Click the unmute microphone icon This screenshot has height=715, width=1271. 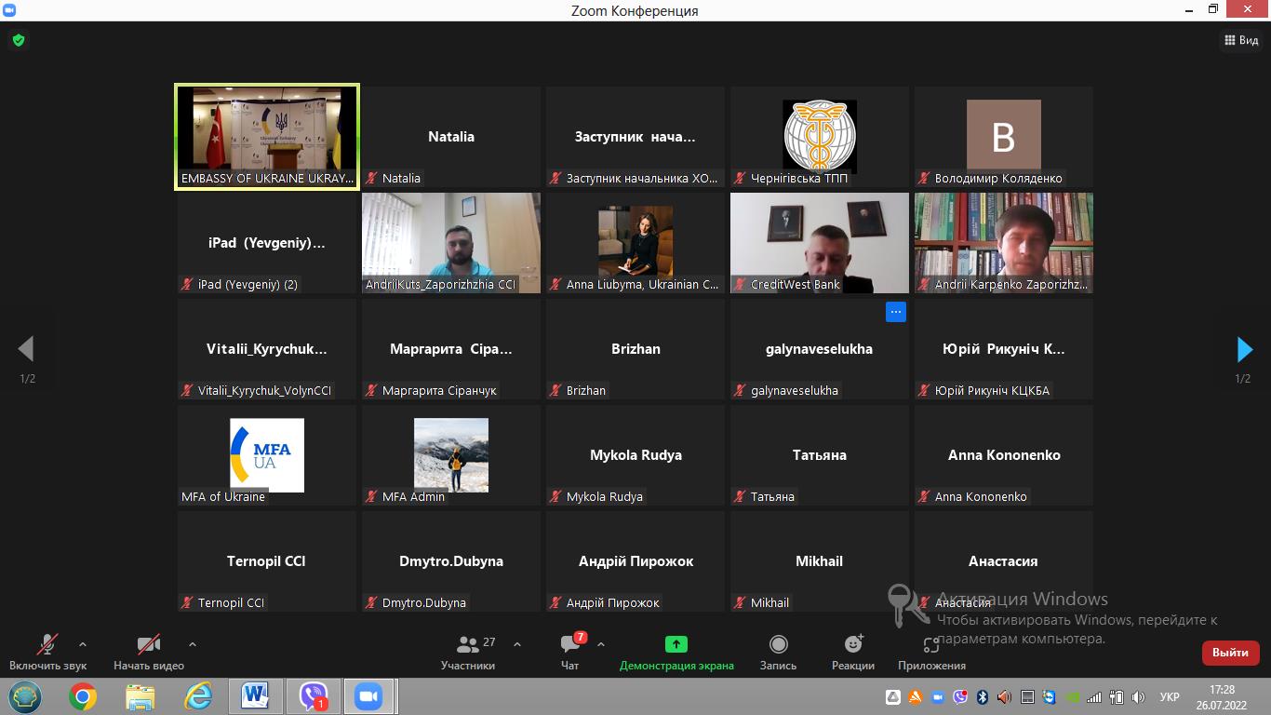click(47, 644)
